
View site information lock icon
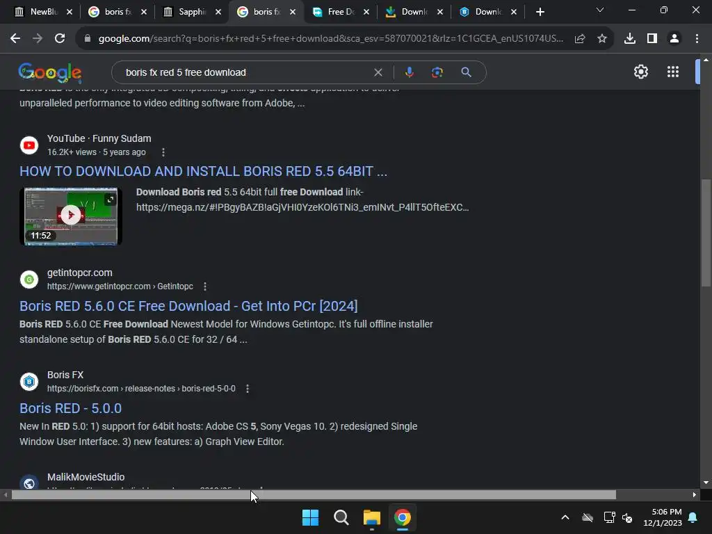click(x=88, y=39)
